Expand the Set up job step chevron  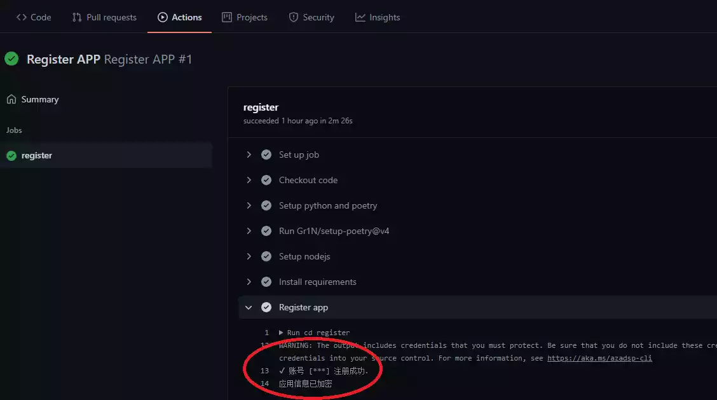(249, 155)
